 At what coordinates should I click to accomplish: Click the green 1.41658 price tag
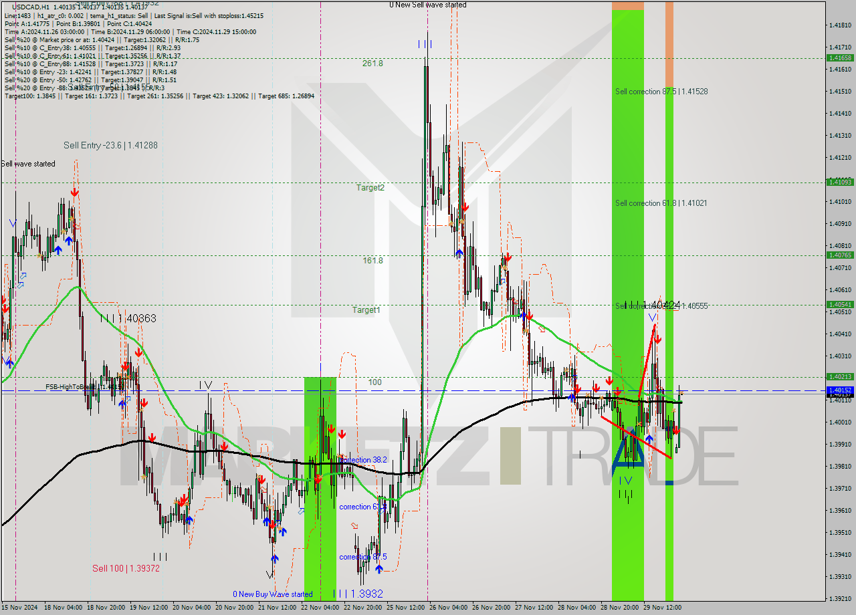(840, 58)
